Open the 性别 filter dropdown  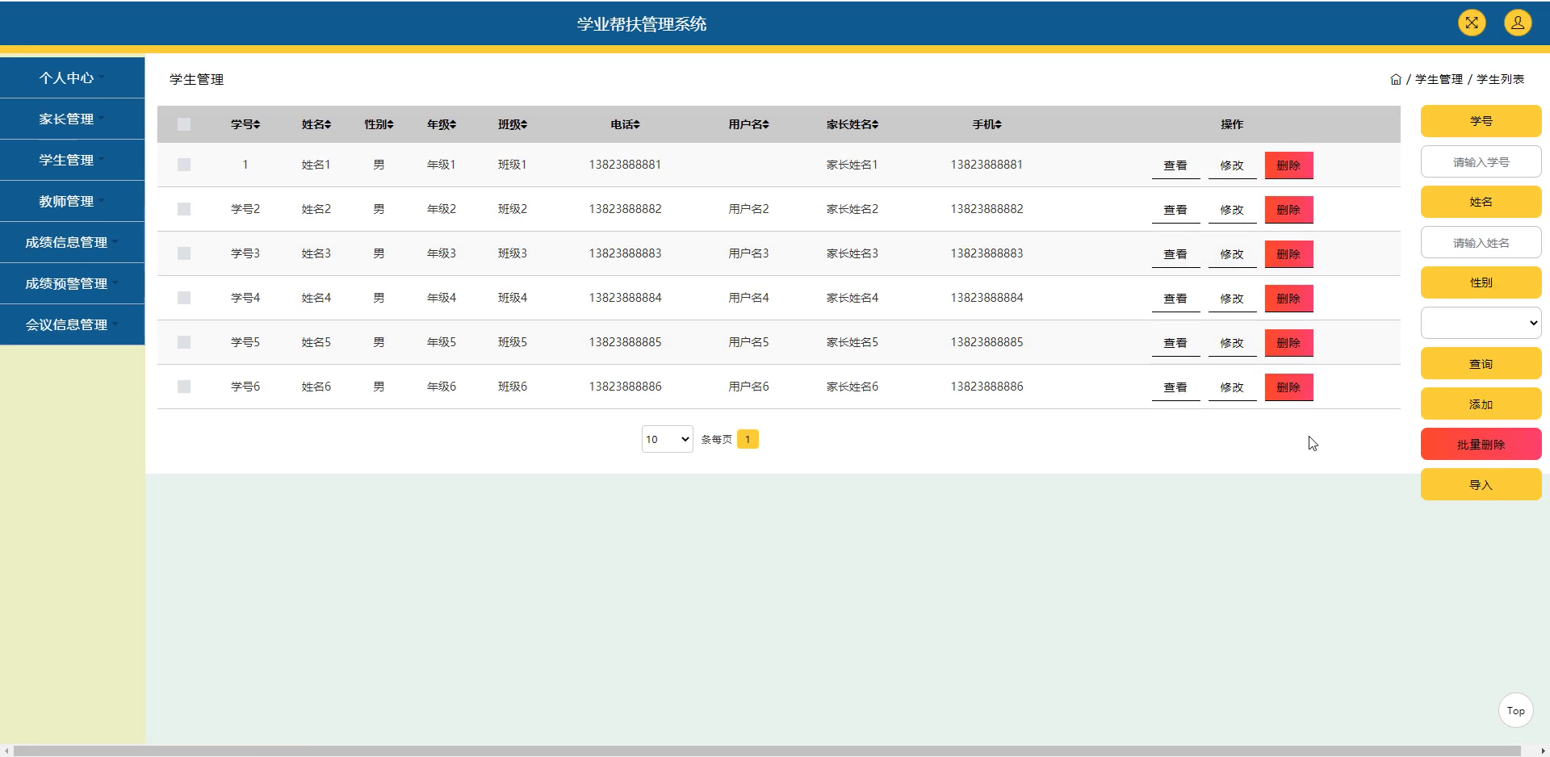[x=1481, y=323]
